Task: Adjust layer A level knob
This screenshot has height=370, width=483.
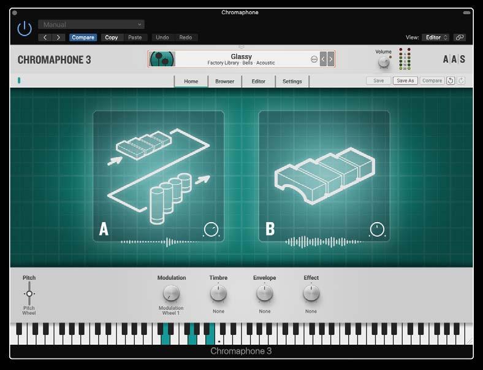Action: 211,229
